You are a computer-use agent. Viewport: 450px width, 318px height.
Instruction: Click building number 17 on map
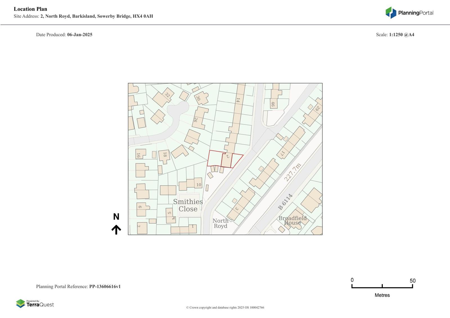283,154
